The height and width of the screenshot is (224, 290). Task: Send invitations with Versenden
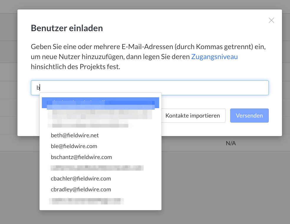click(x=249, y=116)
